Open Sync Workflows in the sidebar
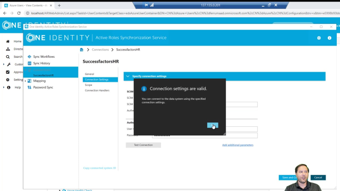The height and width of the screenshot is (191, 340). click(44, 57)
